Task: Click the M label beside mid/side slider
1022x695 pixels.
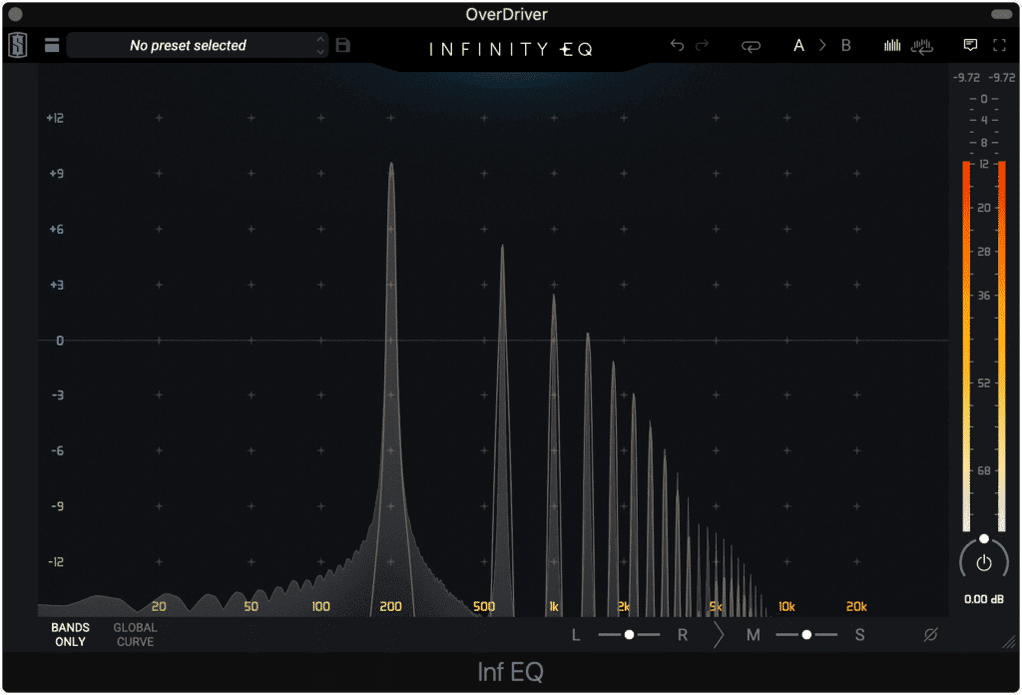Action: coord(754,635)
